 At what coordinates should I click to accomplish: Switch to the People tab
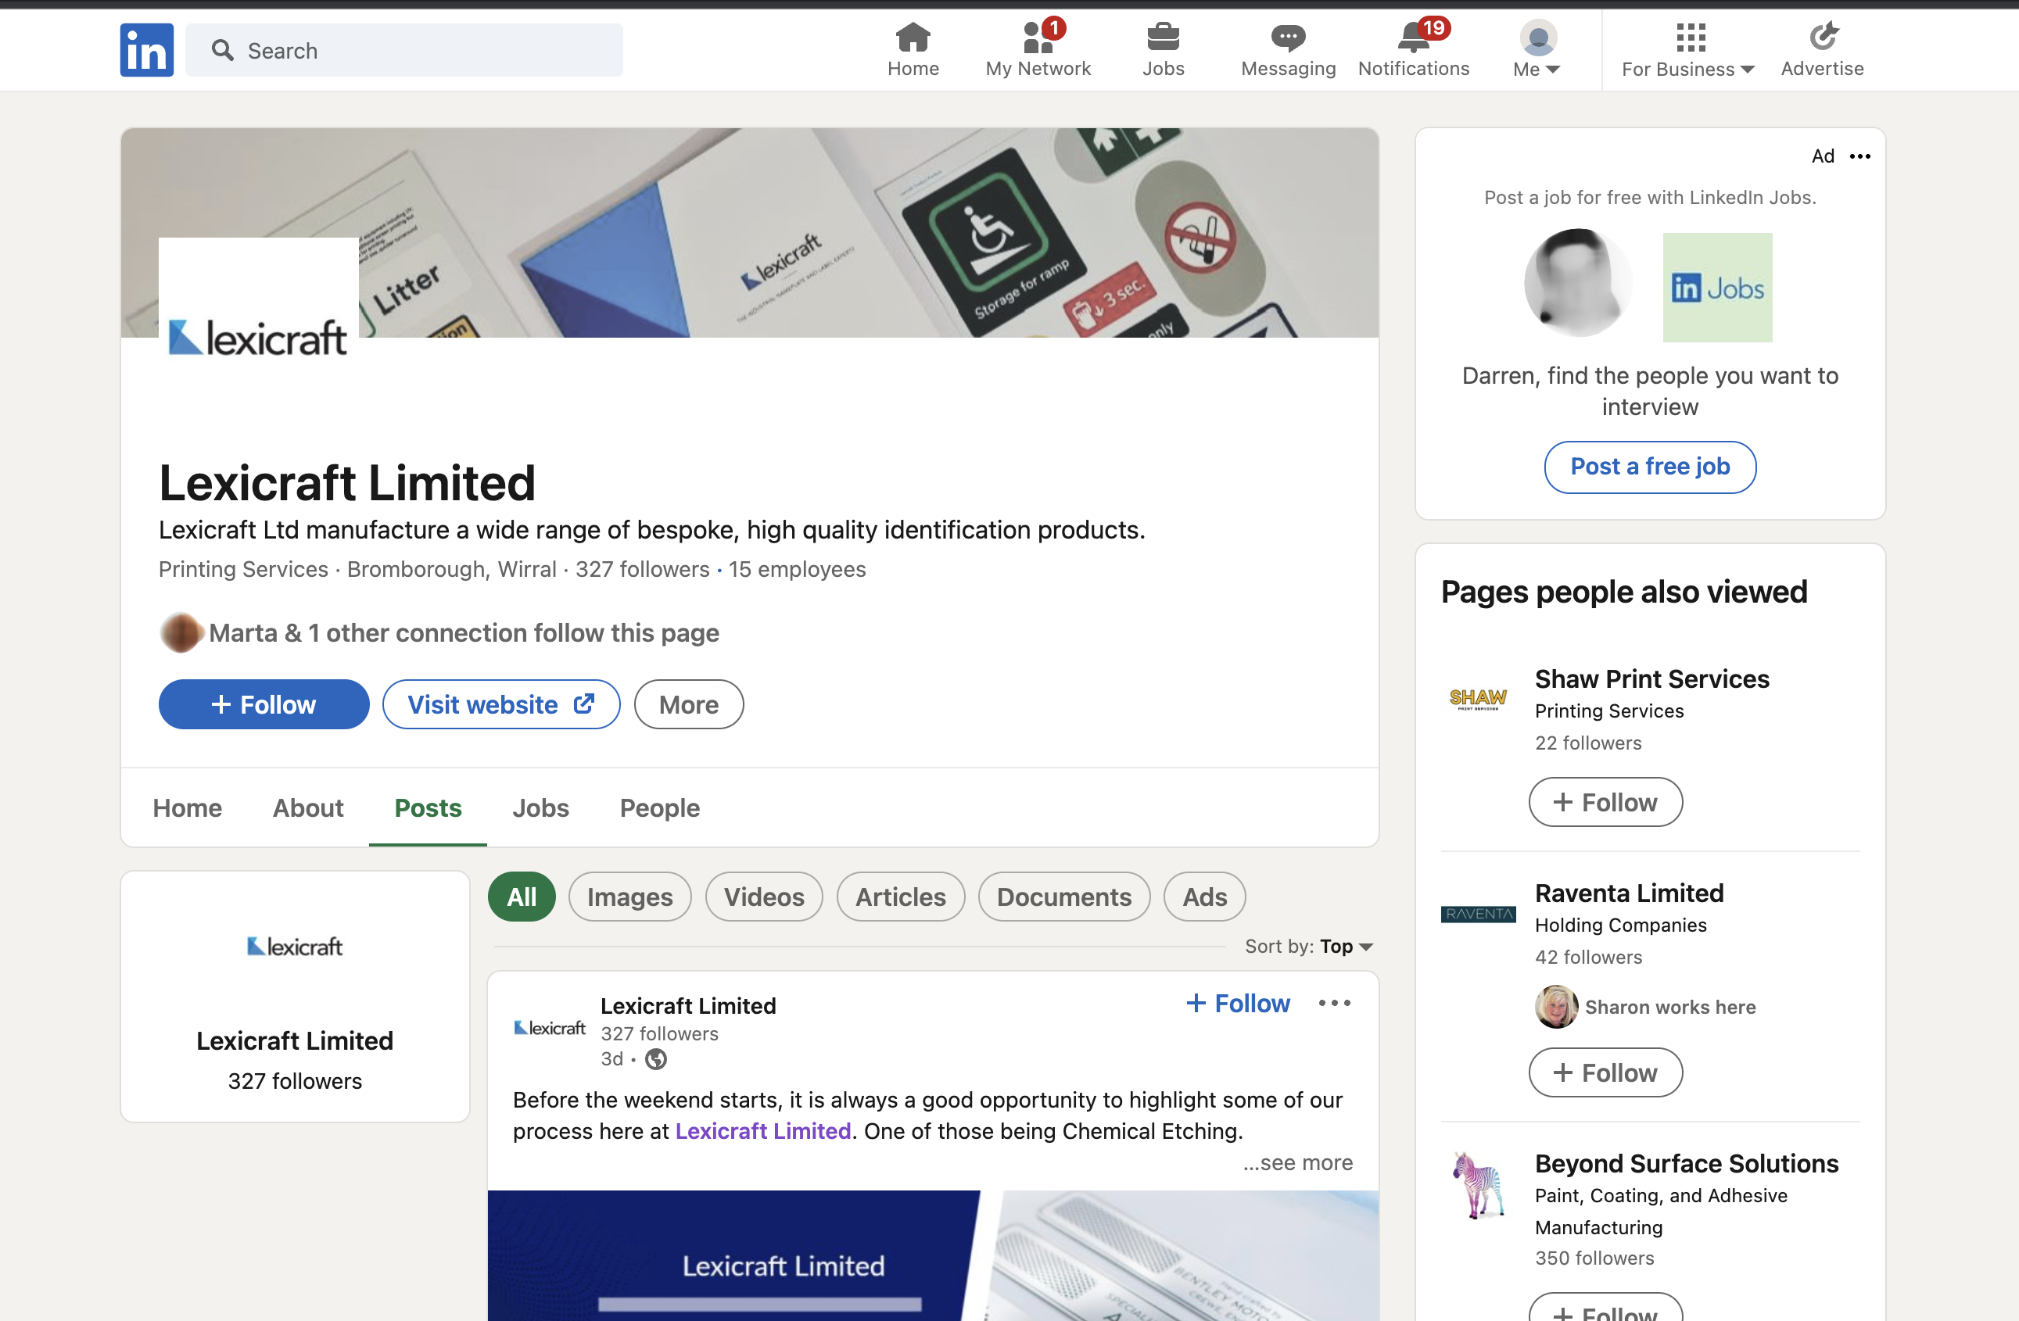[659, 808]
